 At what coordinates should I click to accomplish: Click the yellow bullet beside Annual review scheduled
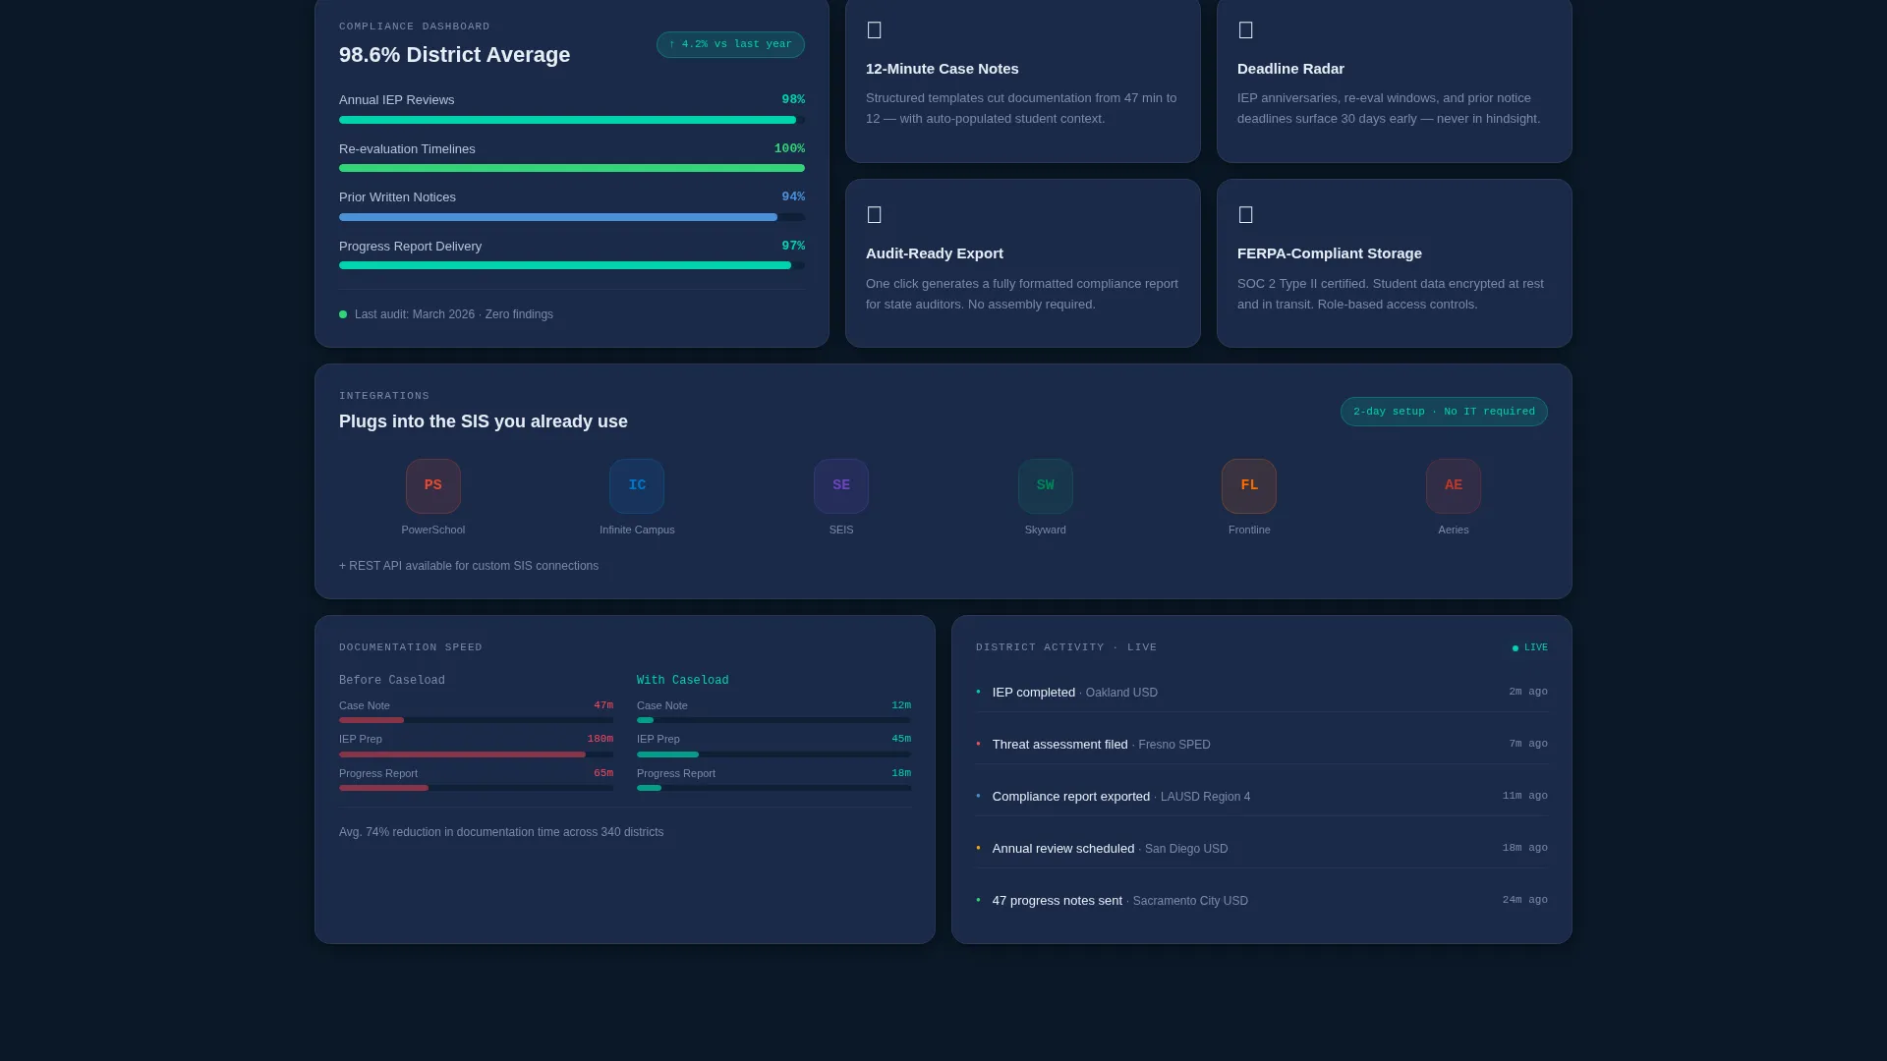(978, 848)
